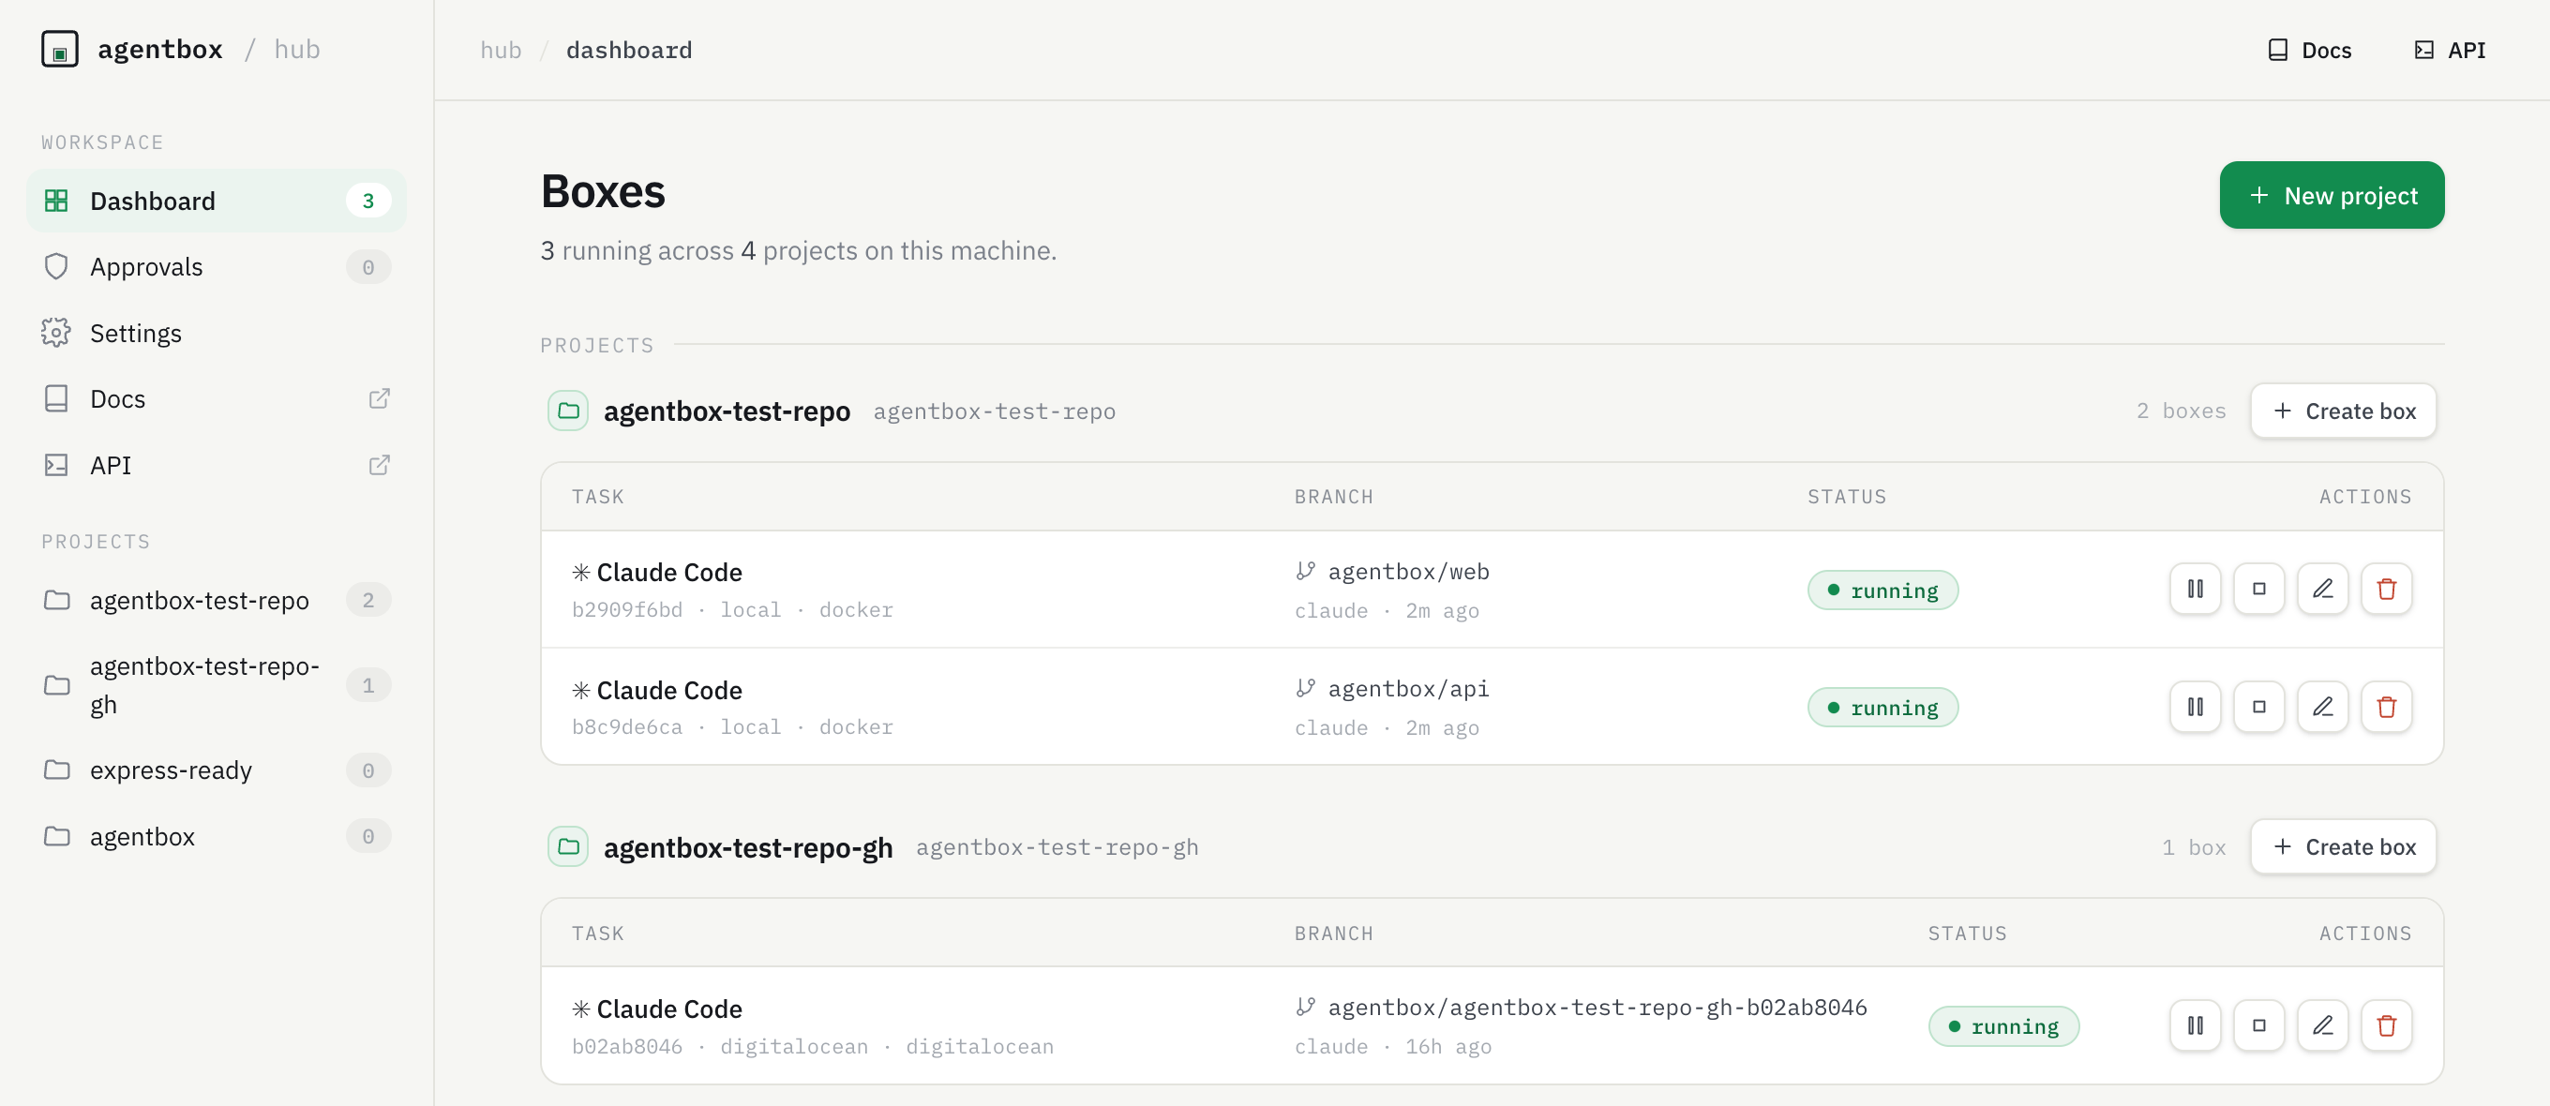
Task: Click 'claude · 16h ago' text
Action: coord(1393,1047)
